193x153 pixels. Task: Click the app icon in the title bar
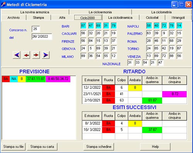(x=3, y=5)
